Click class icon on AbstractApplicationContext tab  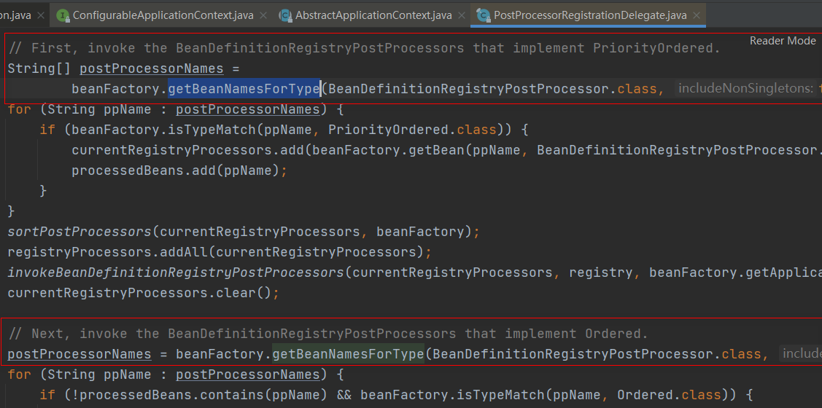pyautogui.click(x=286, y=16)
